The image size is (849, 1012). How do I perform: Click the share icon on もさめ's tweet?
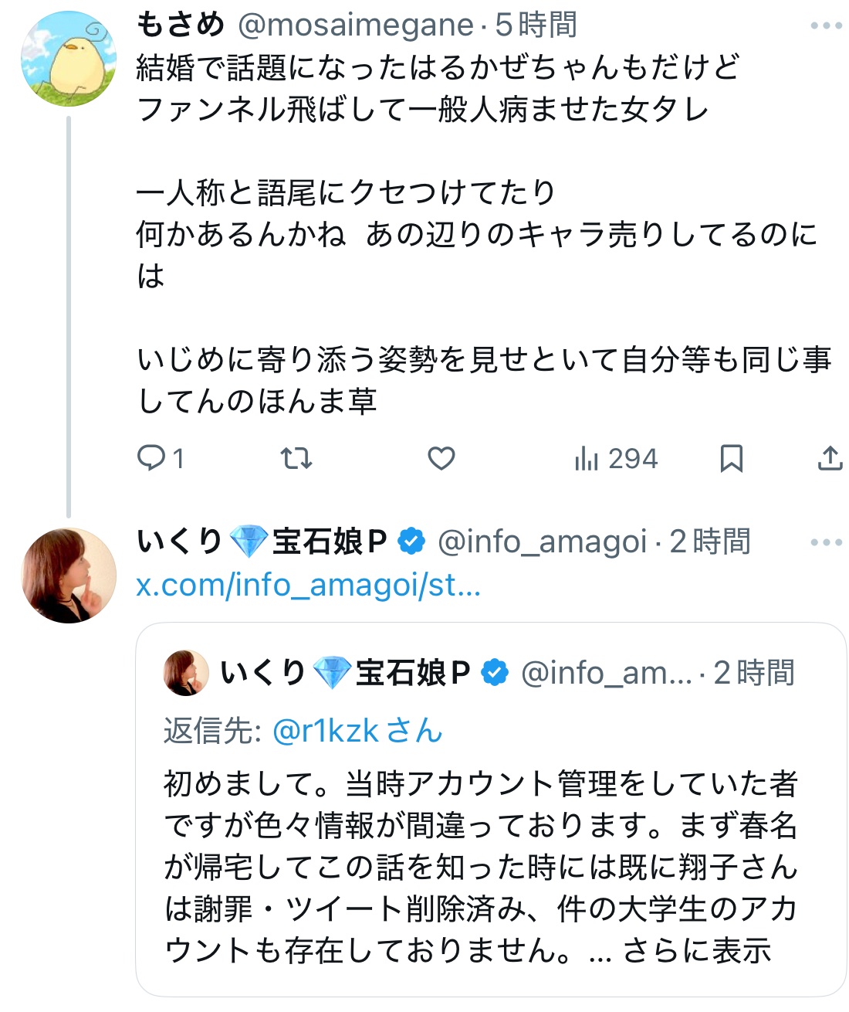click(829, 459)
